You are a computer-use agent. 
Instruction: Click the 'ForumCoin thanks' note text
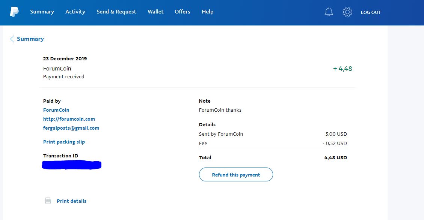[220, 110]
